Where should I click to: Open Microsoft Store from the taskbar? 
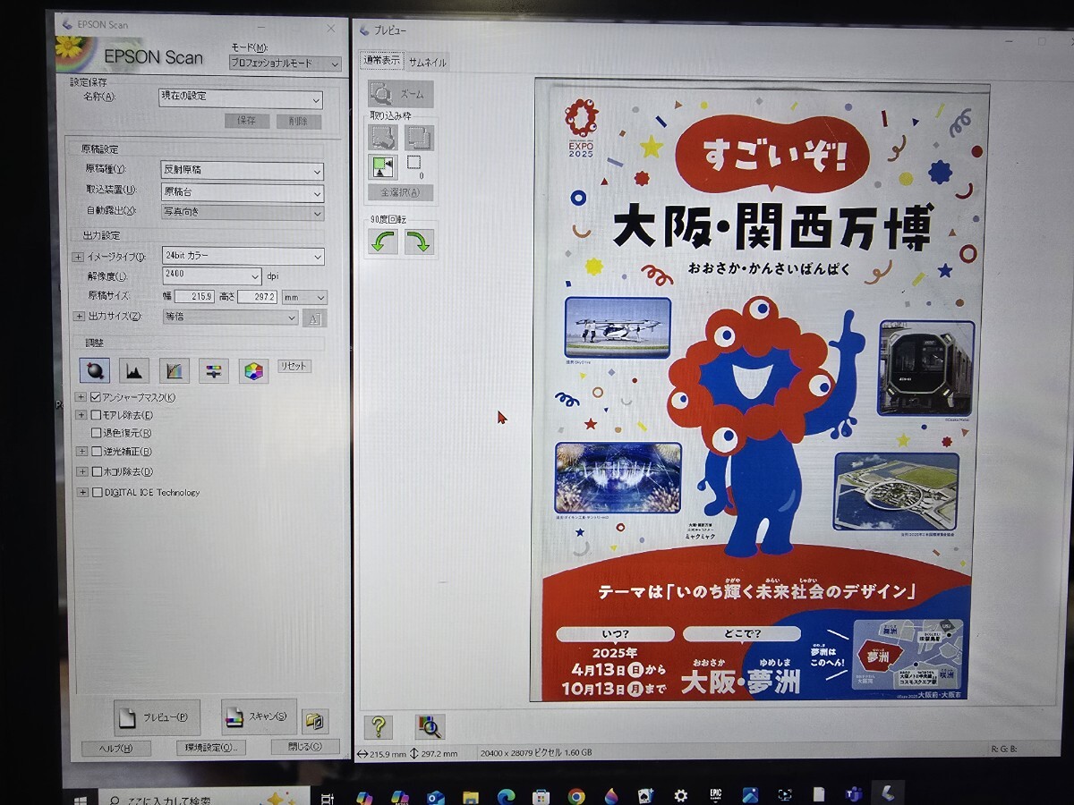[x=541, y=796]
